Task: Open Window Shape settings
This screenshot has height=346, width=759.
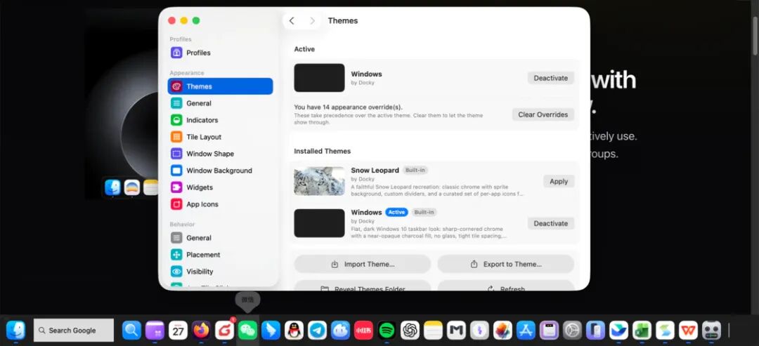Action: pyautogui.click(x=220, y=154)
